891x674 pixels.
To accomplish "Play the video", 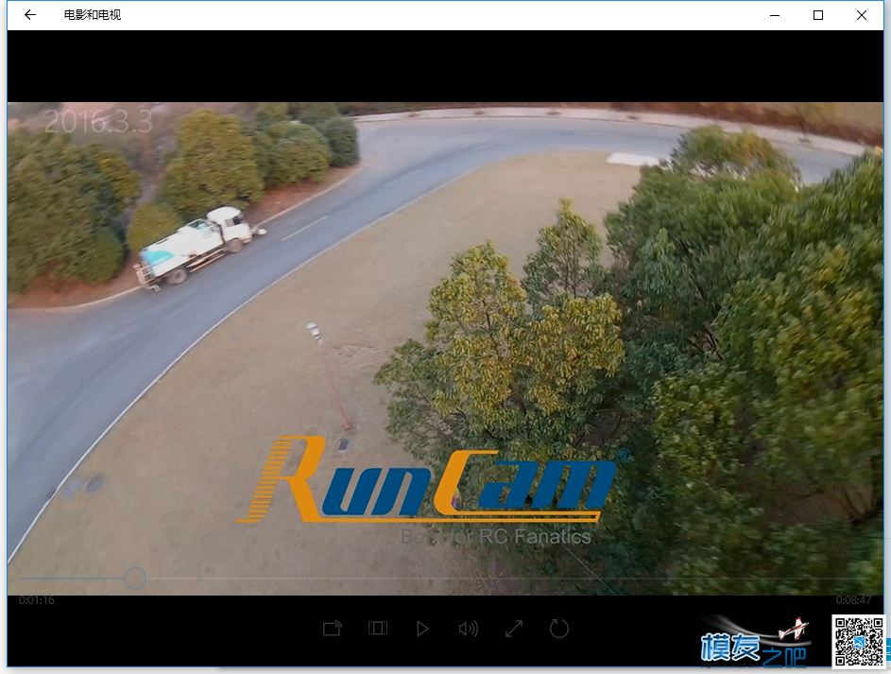I will pos(422,629).
